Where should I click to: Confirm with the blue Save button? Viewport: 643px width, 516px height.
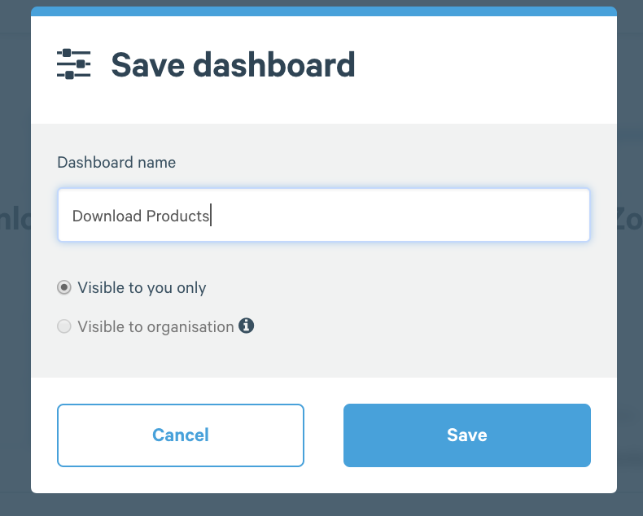pyautogui.click(x=467, y=435)
